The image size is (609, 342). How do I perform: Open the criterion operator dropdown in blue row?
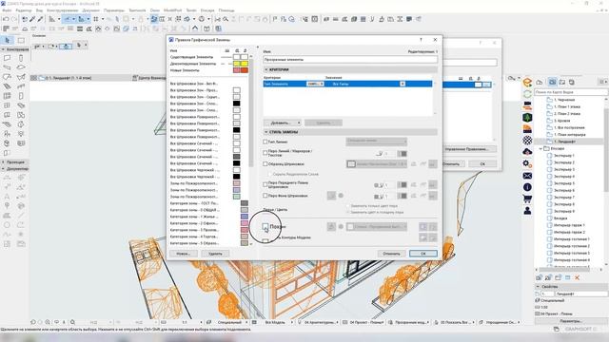point(315,84)
